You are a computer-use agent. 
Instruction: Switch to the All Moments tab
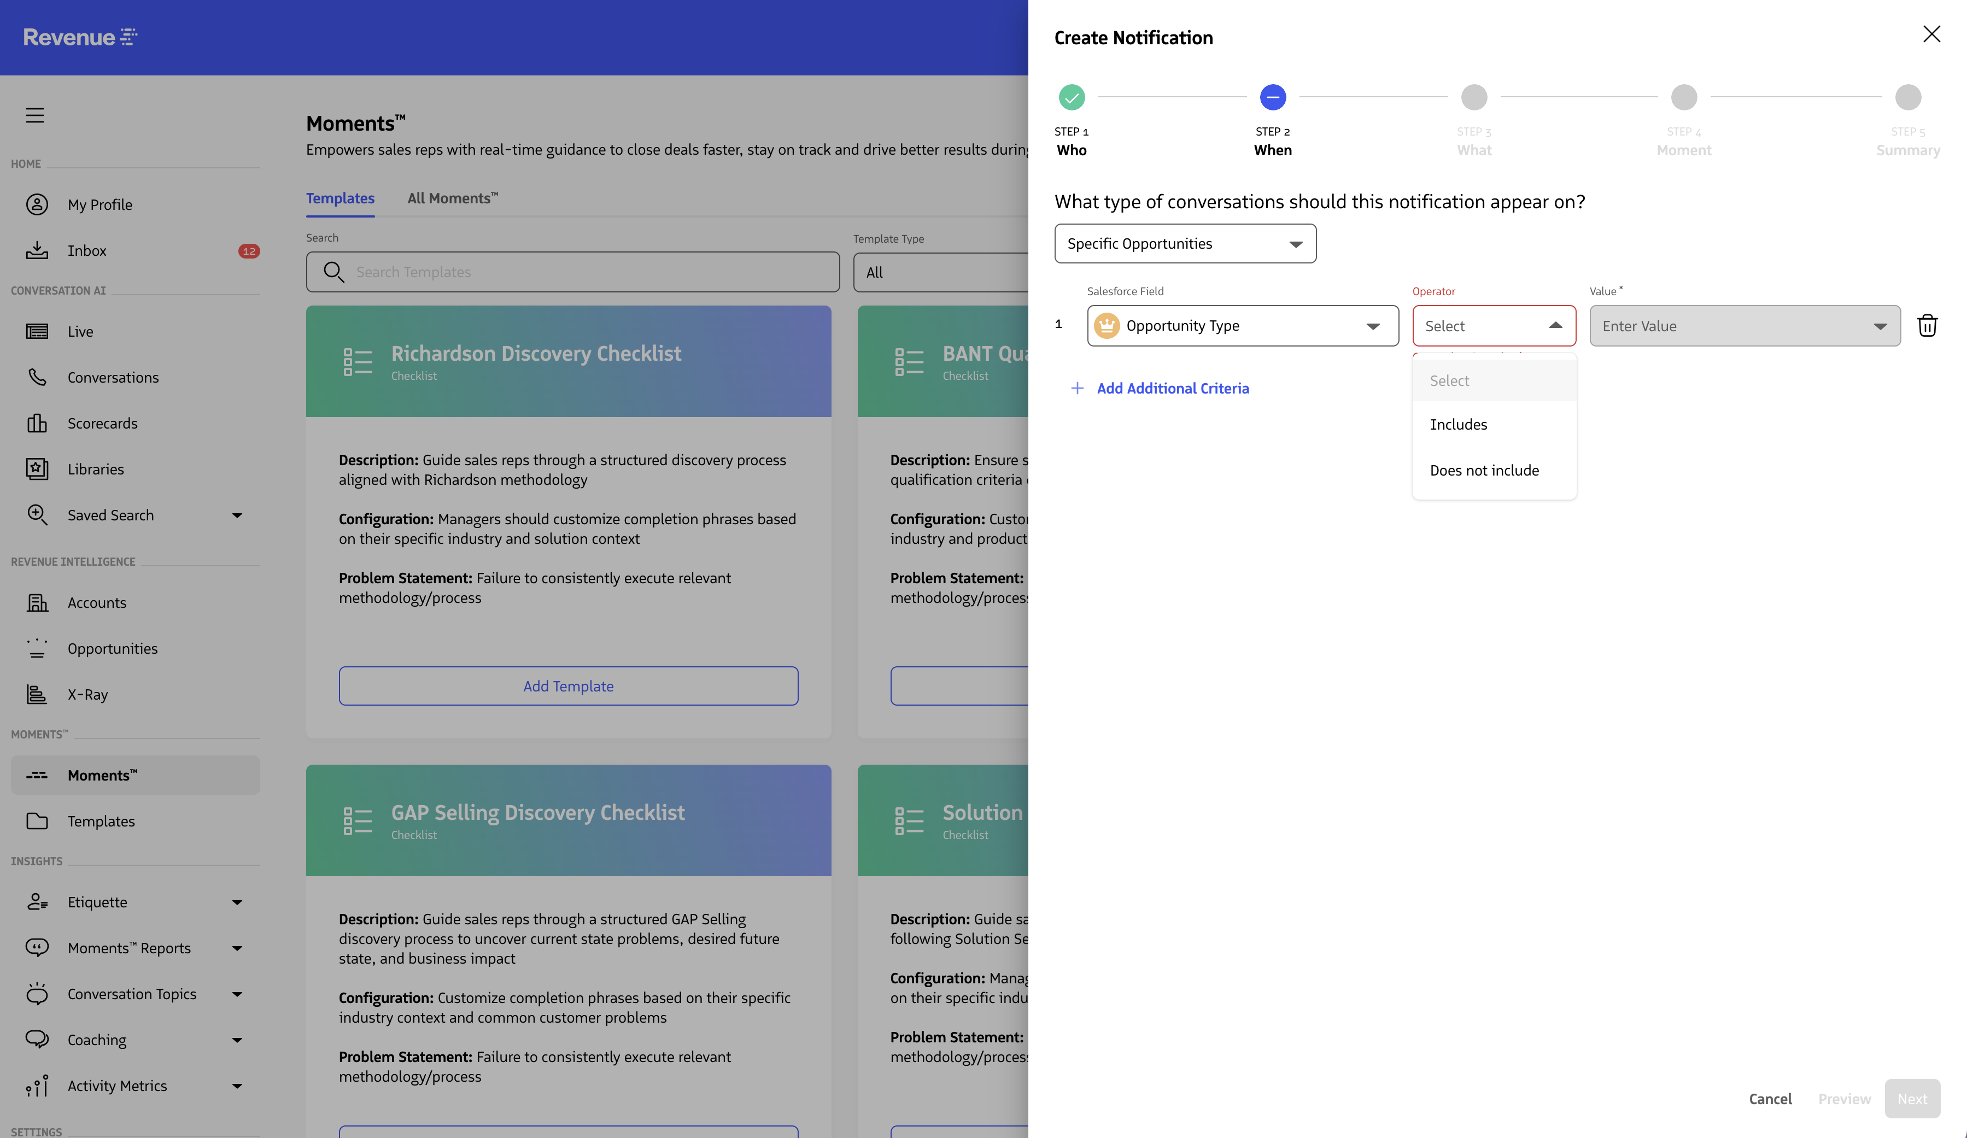point(453,198)
